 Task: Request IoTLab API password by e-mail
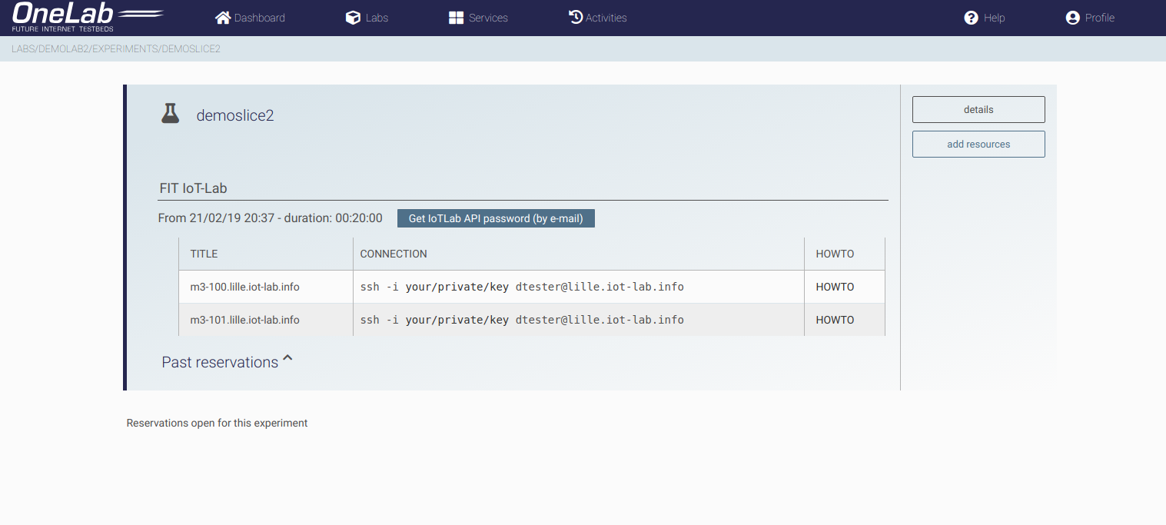point(496,218)
